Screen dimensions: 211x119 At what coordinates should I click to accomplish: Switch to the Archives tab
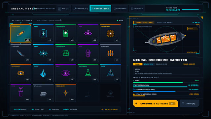[x=137, y=9]
